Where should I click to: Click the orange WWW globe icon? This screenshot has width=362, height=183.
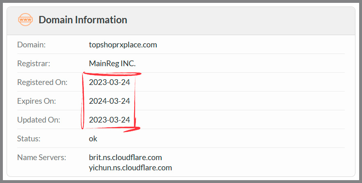(x=25, y=20)
